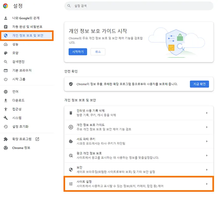Click the shield check icon in 안전 확인

pyautogui.click(x=71, y=84)
